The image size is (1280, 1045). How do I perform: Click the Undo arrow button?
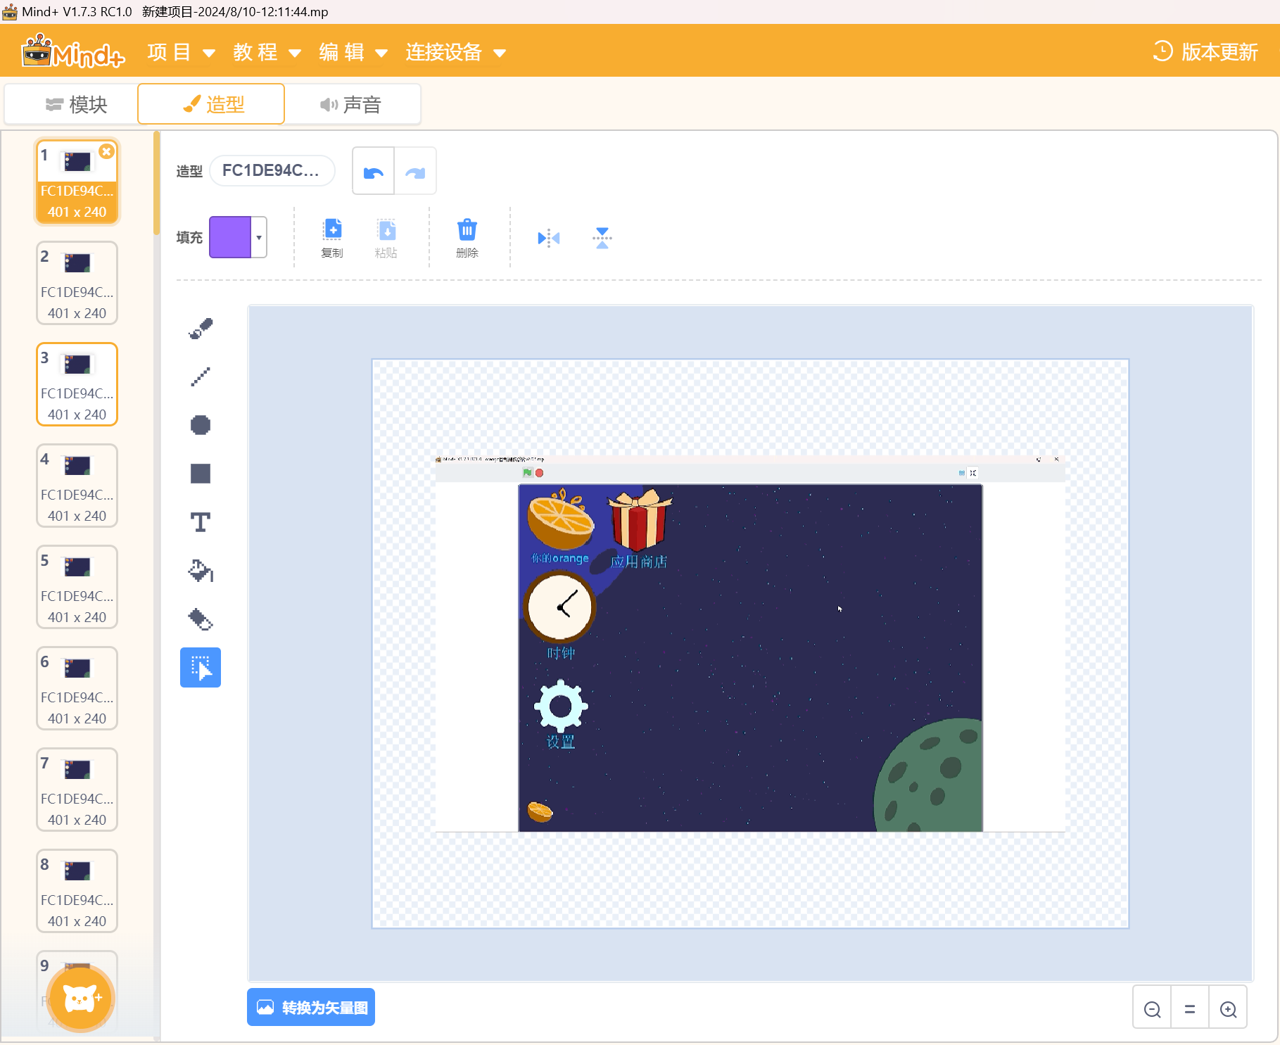[x=374, y=171]
